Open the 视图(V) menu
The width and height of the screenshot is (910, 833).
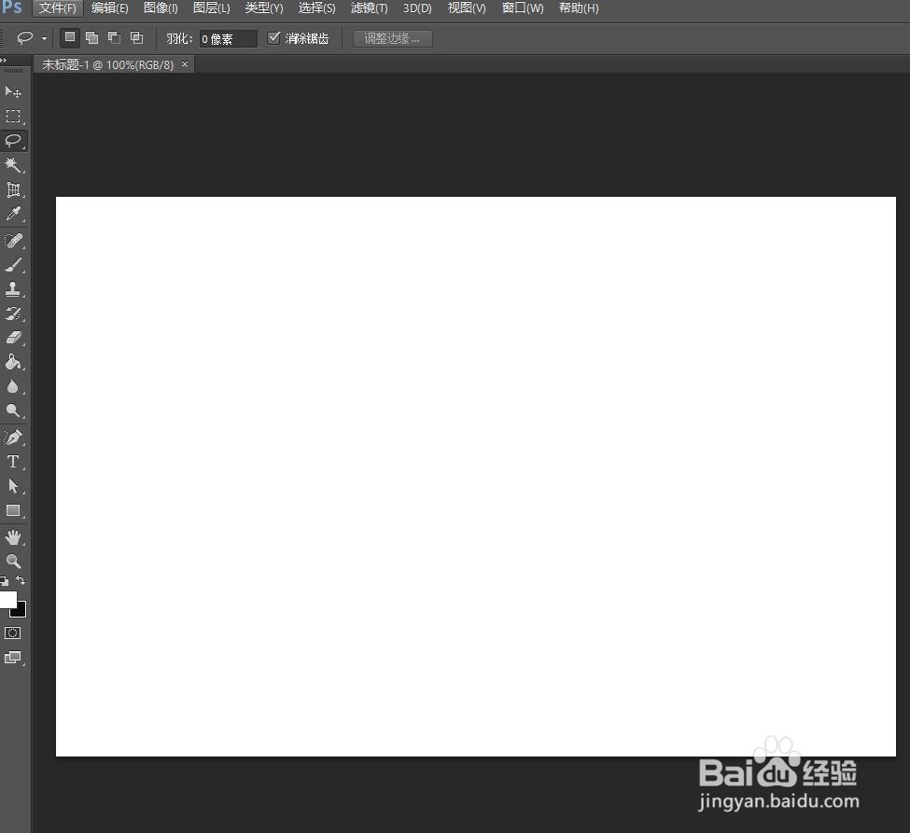467,8
